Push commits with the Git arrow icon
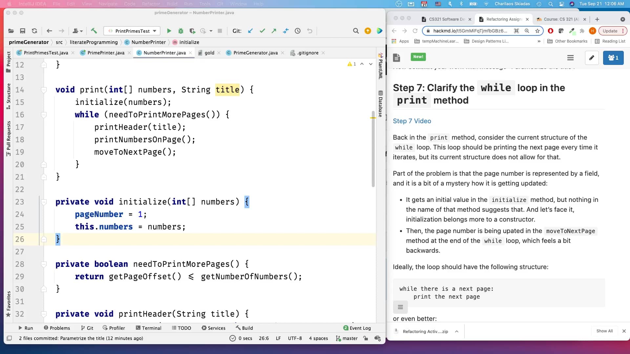Image resolution: width=630 pixels, height=354 pixels. [x=274, y=31]
